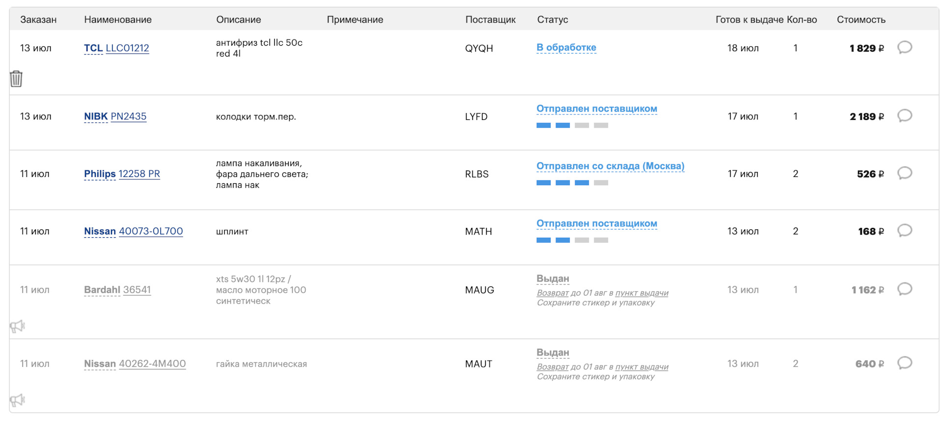
Task: Open 'пункт выдачи' link in Nissan 40262-4M400 row
Action: (642, 367)
